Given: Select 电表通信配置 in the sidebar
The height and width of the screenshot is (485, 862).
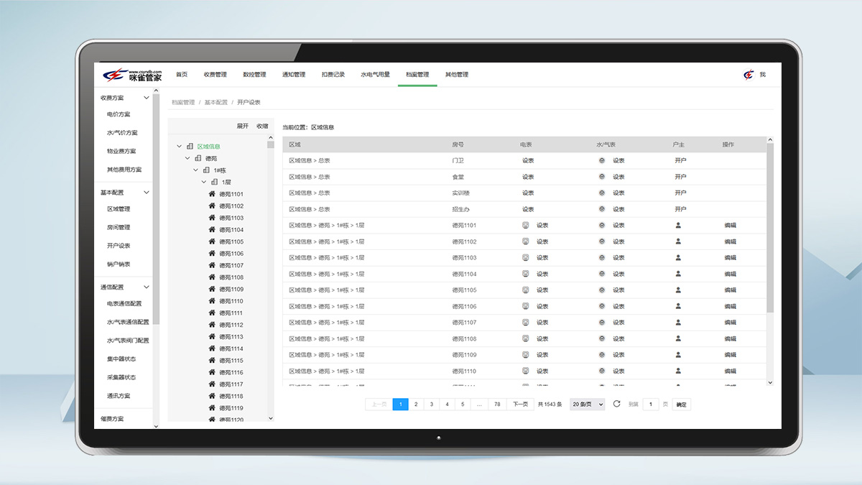Looking at the screenshot, I should [x=124, y=304].
